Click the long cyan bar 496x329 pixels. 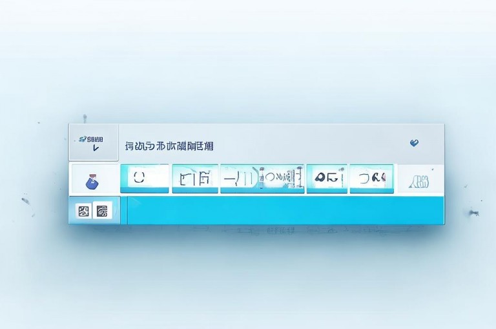coord(285,210)
